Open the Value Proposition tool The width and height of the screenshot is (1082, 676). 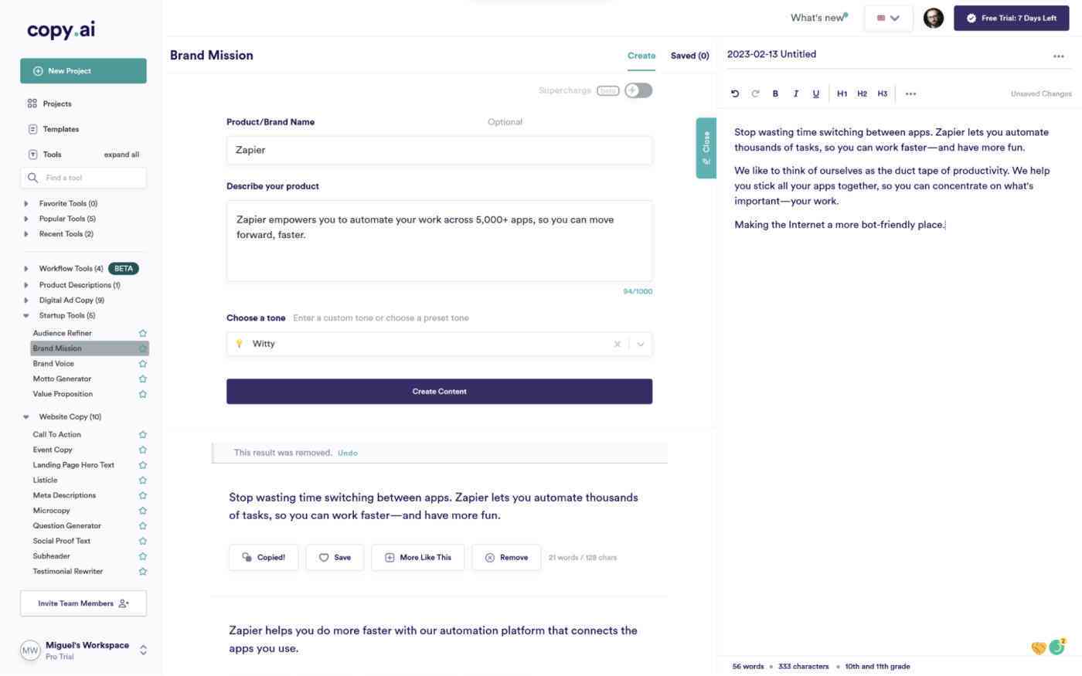pos(63,394)
